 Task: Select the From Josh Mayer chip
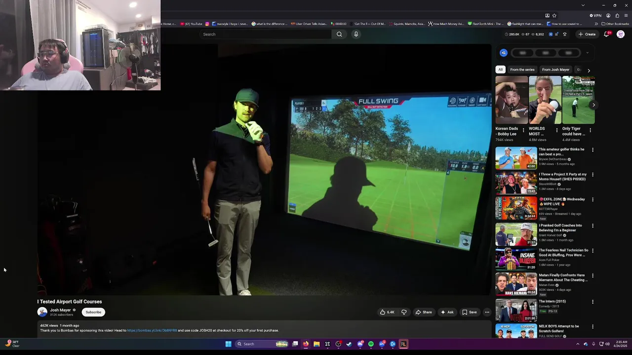[555, 70]
